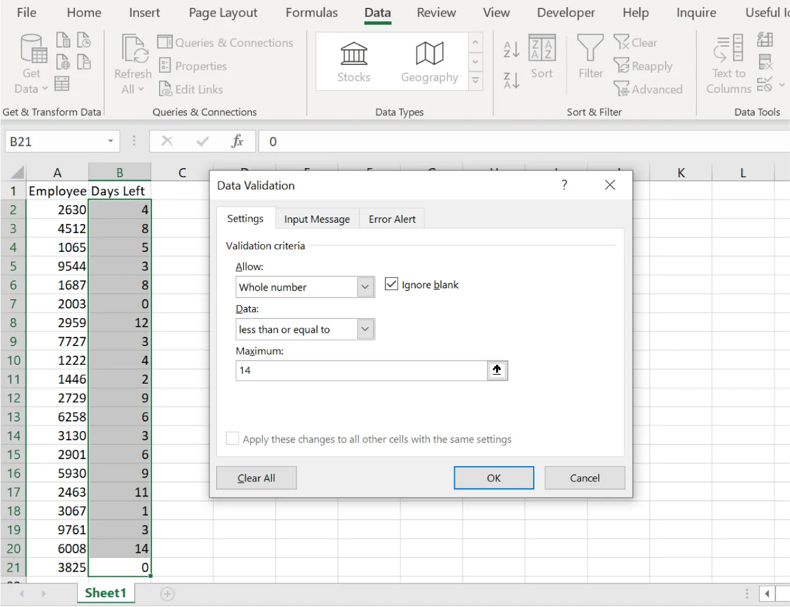
Task: Enable applying changes to cells with same settings
Action: (232, 438)
